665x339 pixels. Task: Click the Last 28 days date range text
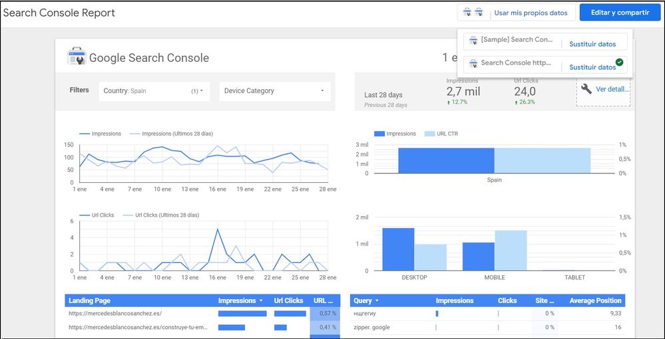point(383,95)
